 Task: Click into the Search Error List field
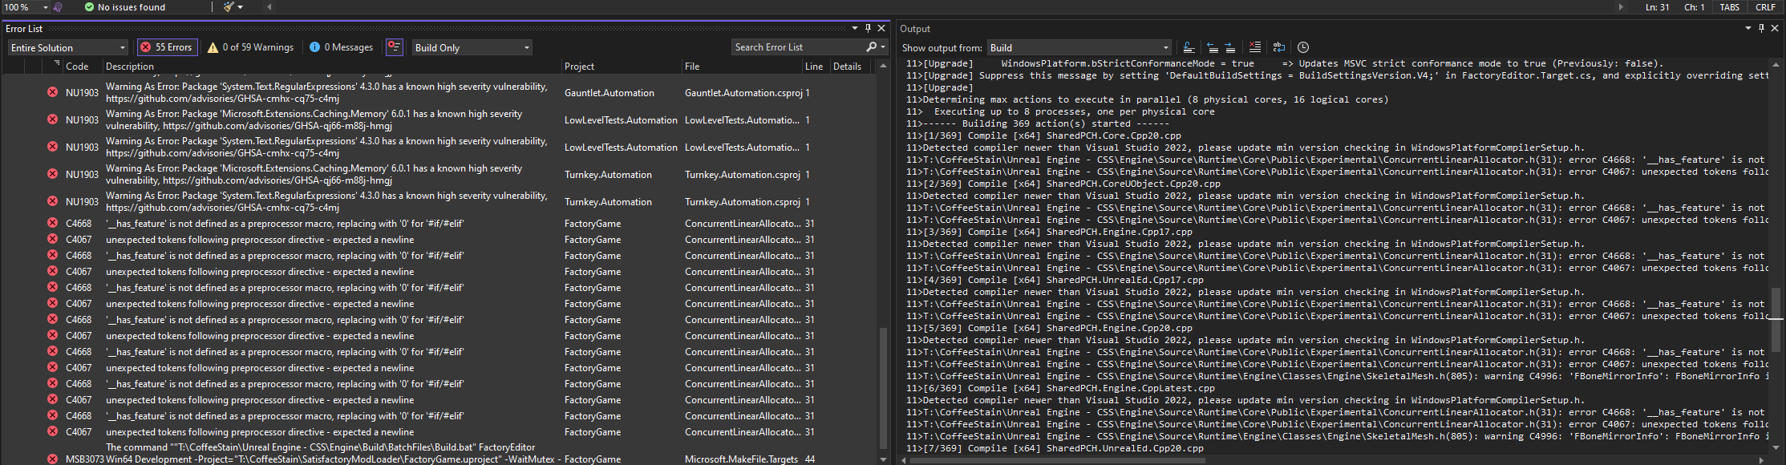pyautogui.click(x=797, y=47)
